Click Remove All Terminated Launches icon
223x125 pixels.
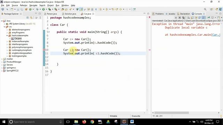[x=184, y=18]
